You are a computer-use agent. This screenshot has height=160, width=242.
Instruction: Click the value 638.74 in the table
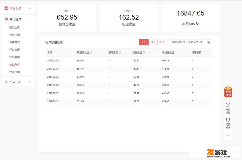tap(80, 85)
